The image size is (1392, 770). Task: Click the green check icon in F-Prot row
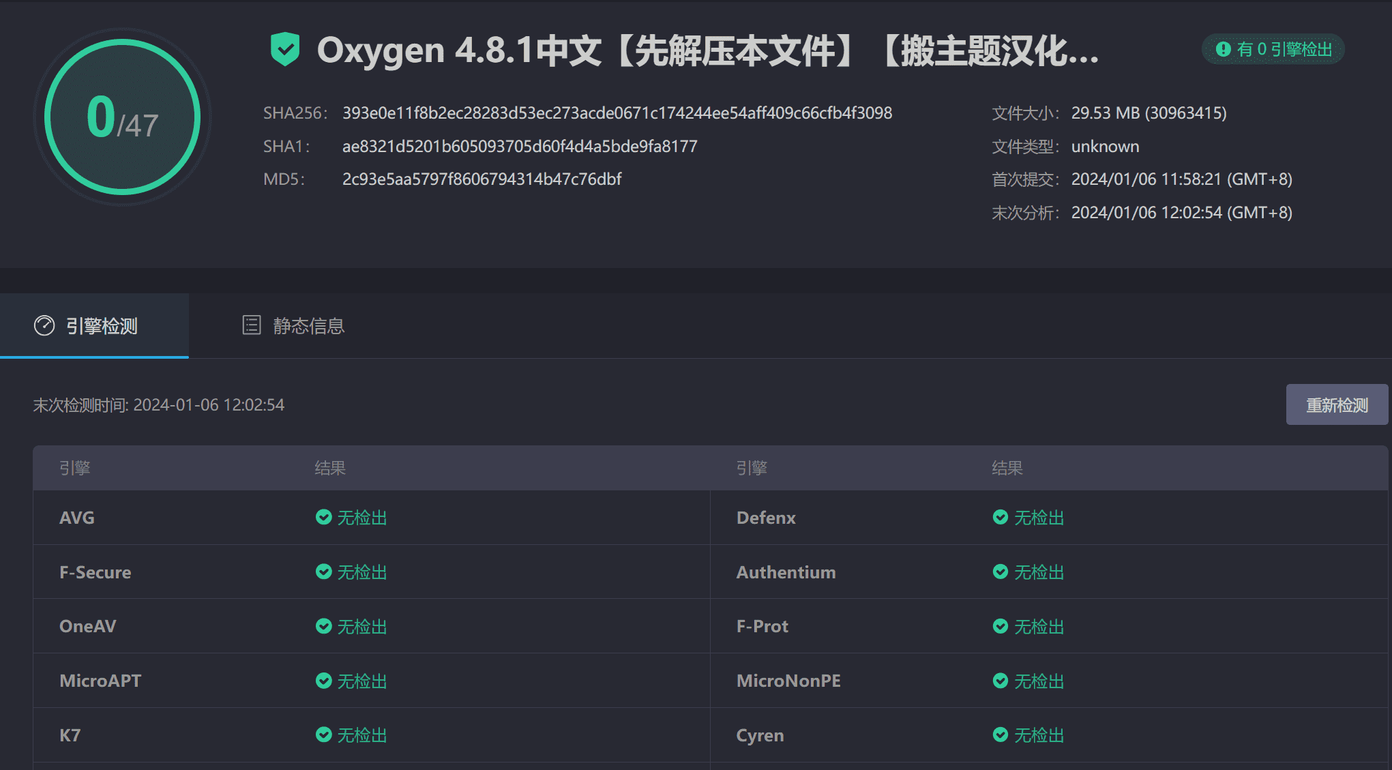1001,626
